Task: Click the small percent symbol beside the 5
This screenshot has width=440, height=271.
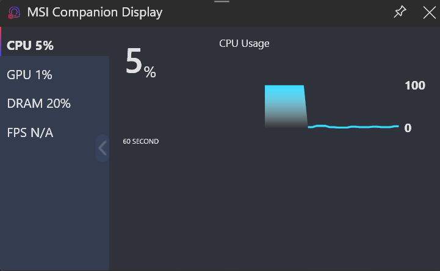Action: click(x=150, y=72)
